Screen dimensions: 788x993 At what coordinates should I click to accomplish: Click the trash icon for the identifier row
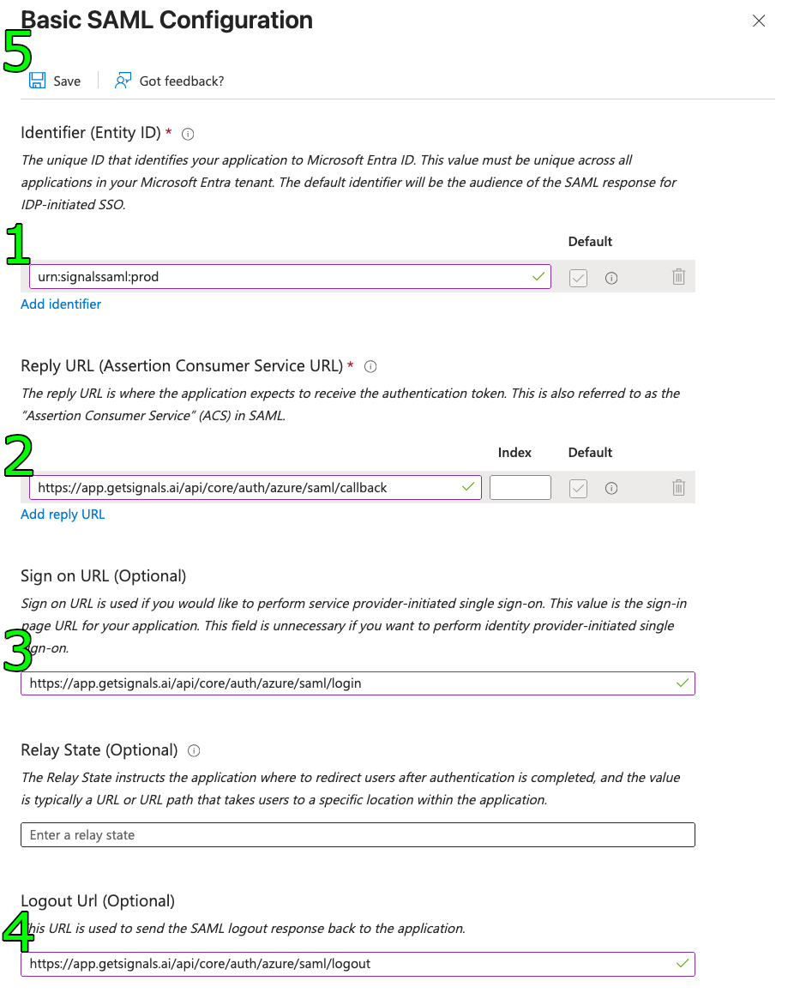(x=678, y=277)
